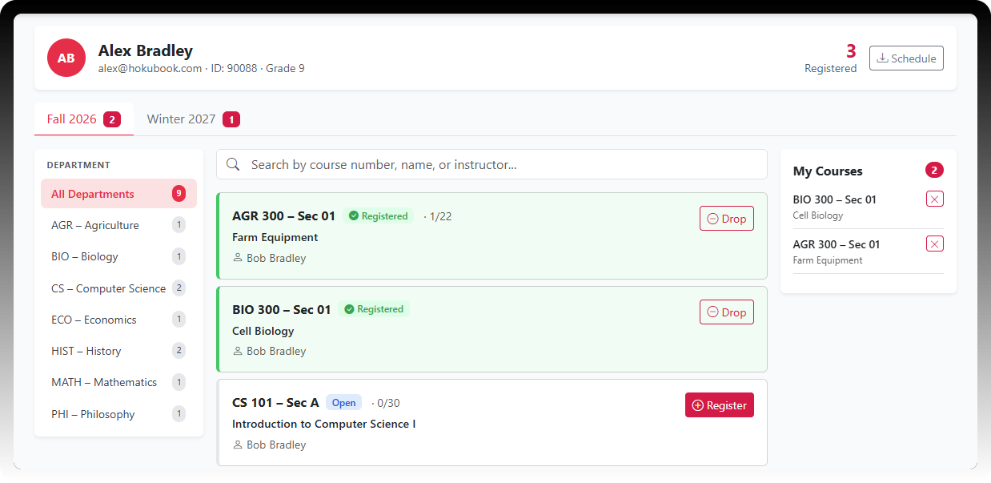Click AGR 300 – Sec 01 in My Courses

pos(837,244)
